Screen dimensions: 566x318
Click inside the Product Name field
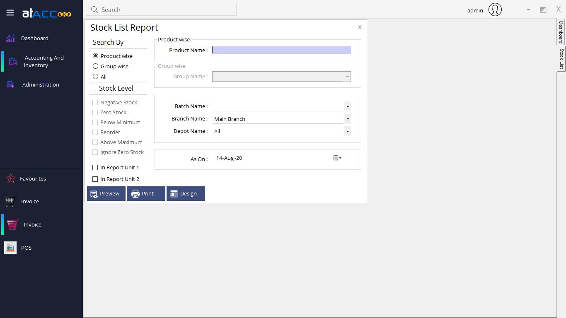tap(281, 50)
